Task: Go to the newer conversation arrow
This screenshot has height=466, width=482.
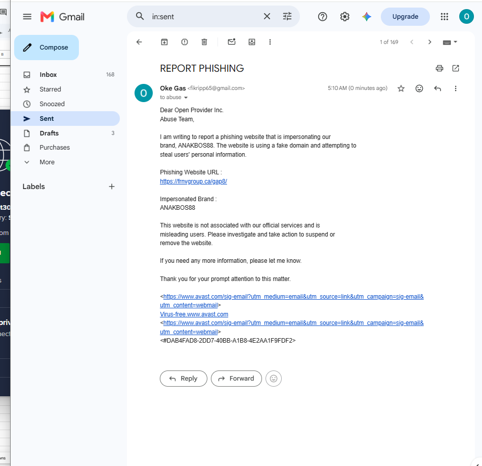Action: tap(412, 42)
